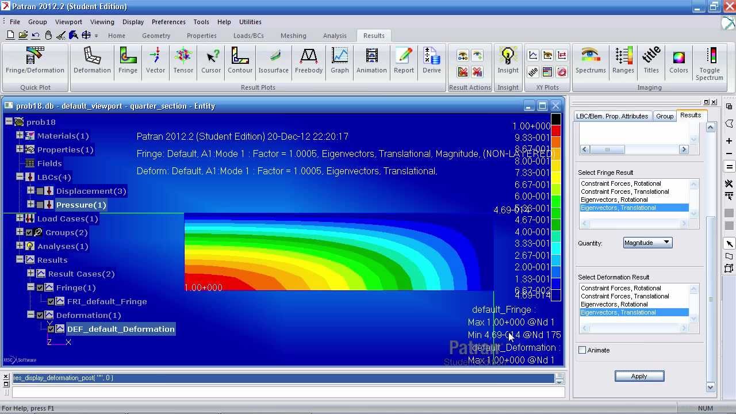Click the Fields tree item
736x414 pixels.
click(49, 163)
